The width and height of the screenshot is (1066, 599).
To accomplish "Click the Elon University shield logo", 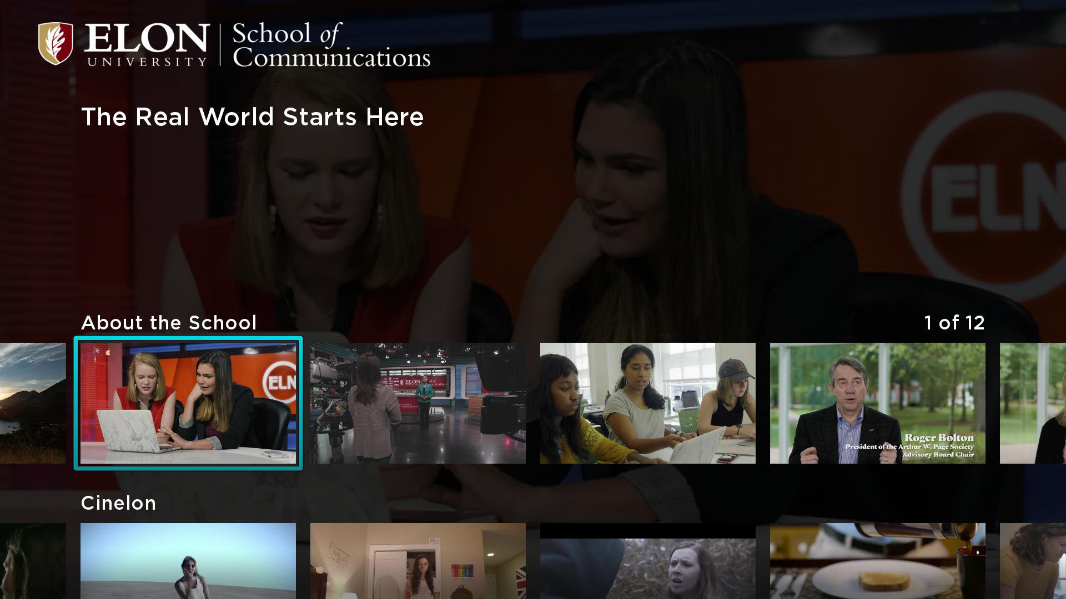I will [56, 44].
